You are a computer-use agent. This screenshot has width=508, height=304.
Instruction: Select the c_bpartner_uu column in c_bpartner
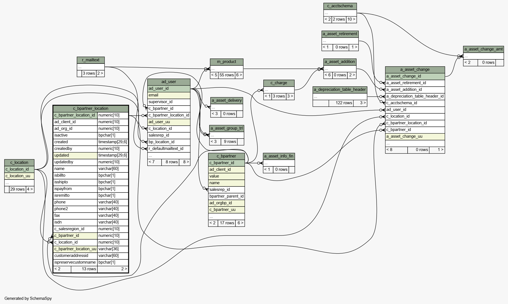coord(226,210)
